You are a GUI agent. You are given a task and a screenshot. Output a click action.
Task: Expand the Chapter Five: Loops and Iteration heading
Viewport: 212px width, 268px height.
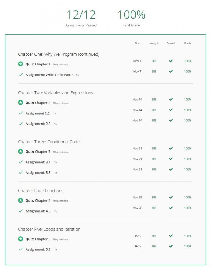tap(49, 229)
